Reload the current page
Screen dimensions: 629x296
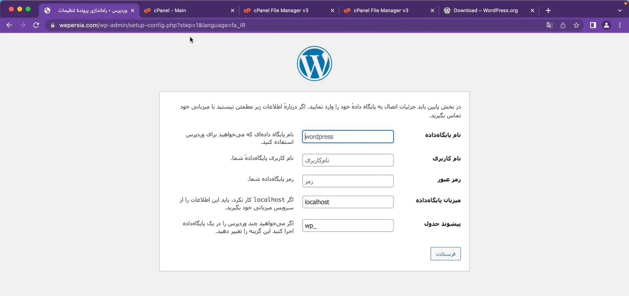coord(36,25)
